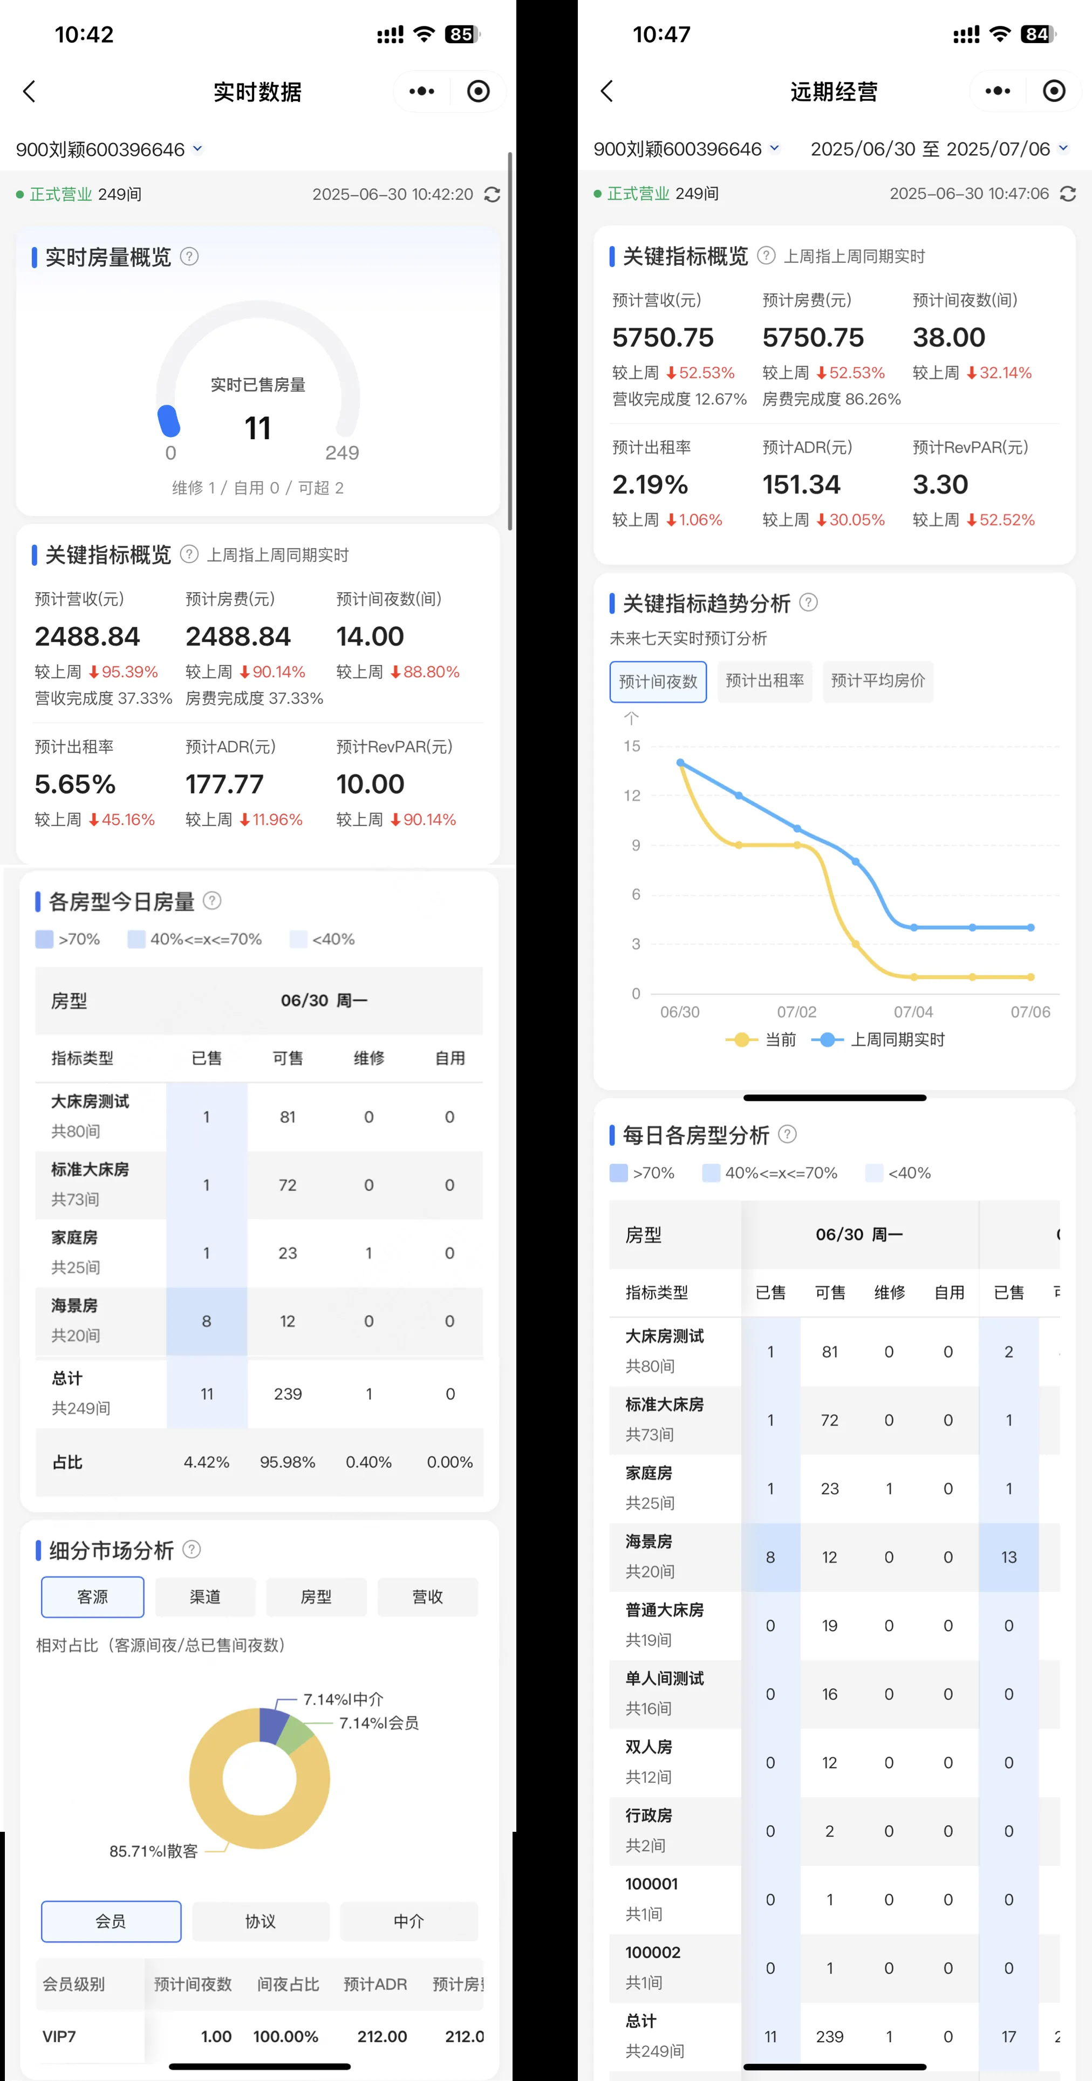Tap the 房费完成度 86.26% text

tap(831, 399)
